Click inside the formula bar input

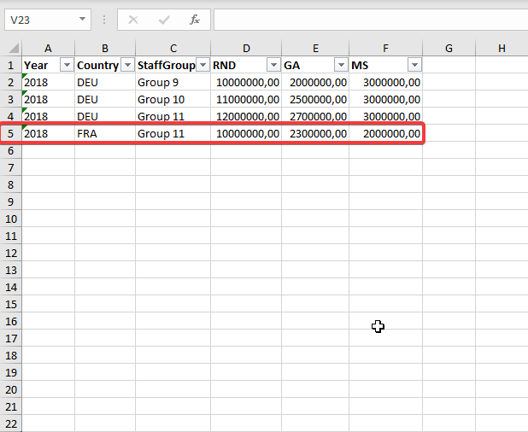[x=367, y=19]
